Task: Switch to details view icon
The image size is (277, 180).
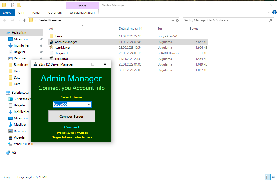Action: click(x=268, y=177)
